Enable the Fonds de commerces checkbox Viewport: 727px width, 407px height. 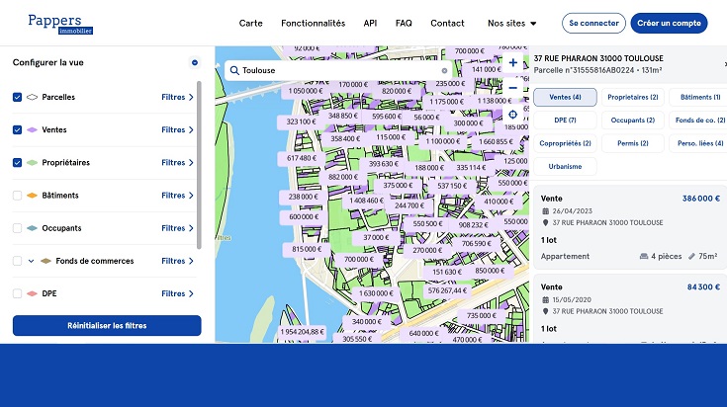point(17,261)
